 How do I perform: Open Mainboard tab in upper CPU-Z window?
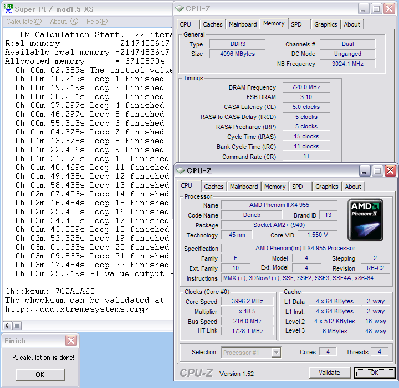click(243, 24)
